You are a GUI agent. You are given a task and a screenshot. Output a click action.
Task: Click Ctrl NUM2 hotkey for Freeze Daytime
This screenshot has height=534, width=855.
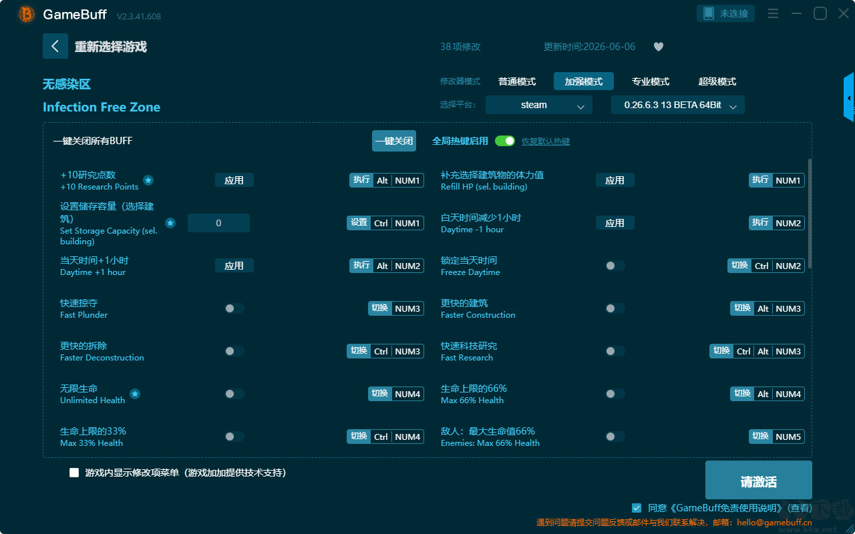coord(766,266)
